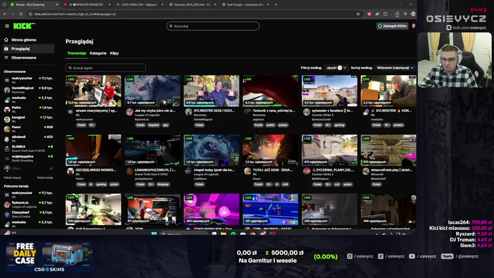The width and height of the screenshot is (494, 278).
Task: Open a new browser tab
Action: 276,5
